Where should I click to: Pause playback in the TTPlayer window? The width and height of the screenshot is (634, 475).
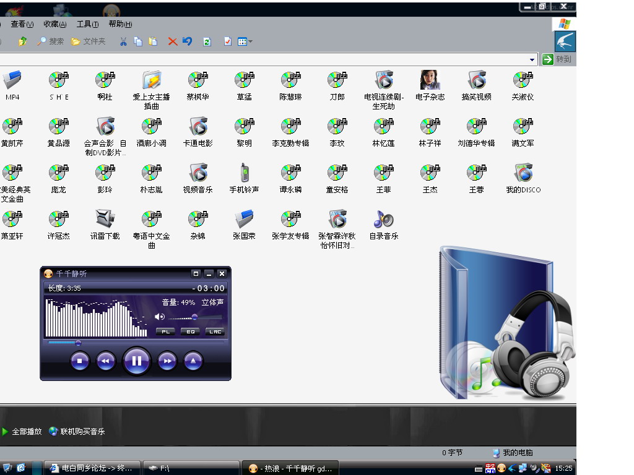click(137, 361)
